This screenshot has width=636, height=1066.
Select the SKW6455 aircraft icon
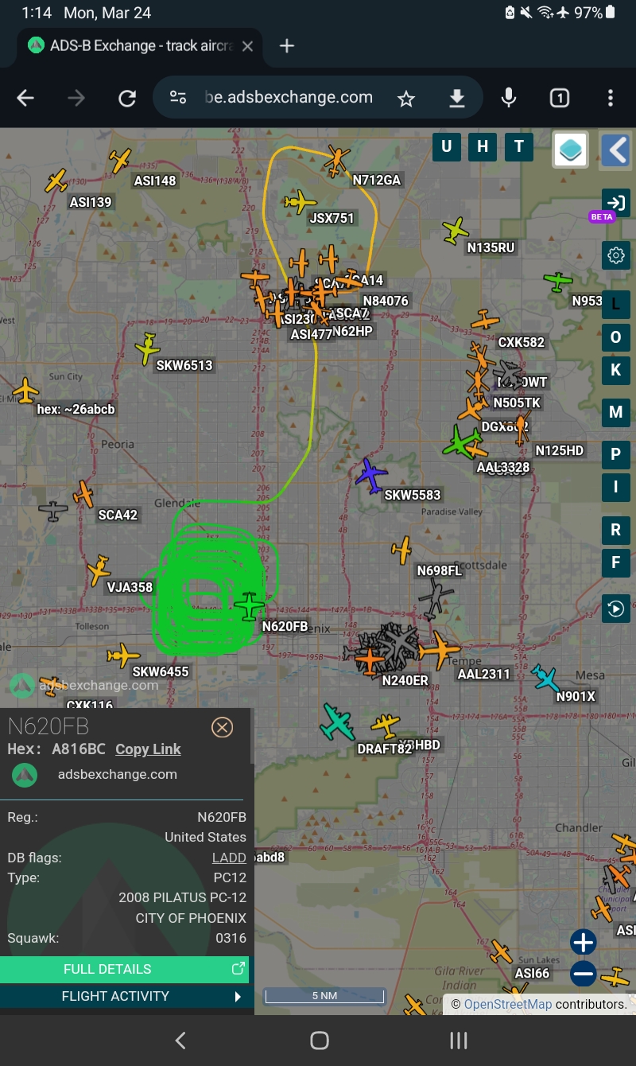click(123, 656)
